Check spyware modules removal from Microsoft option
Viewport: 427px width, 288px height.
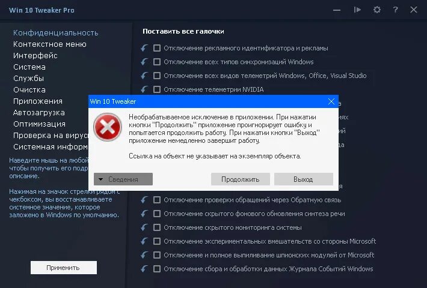[157, 255]
